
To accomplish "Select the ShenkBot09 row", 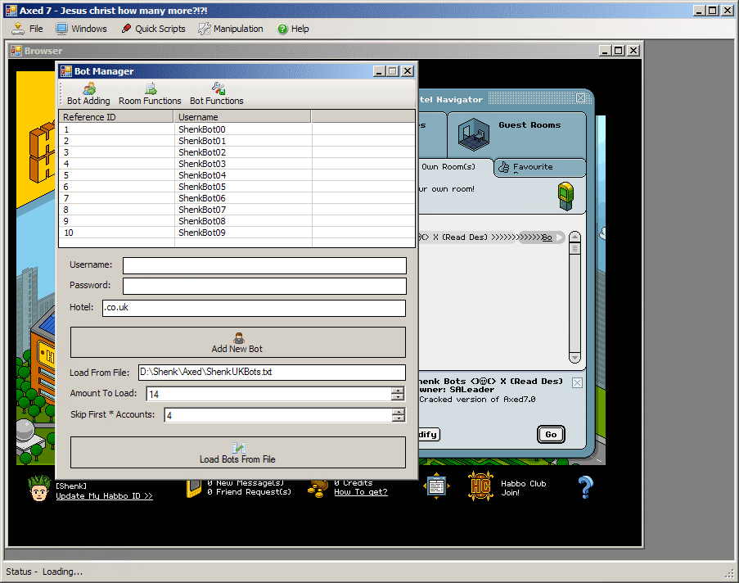I will 237,233.
